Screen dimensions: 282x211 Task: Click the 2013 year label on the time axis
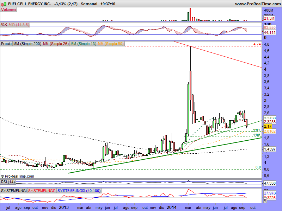click(x=64, y=207)
